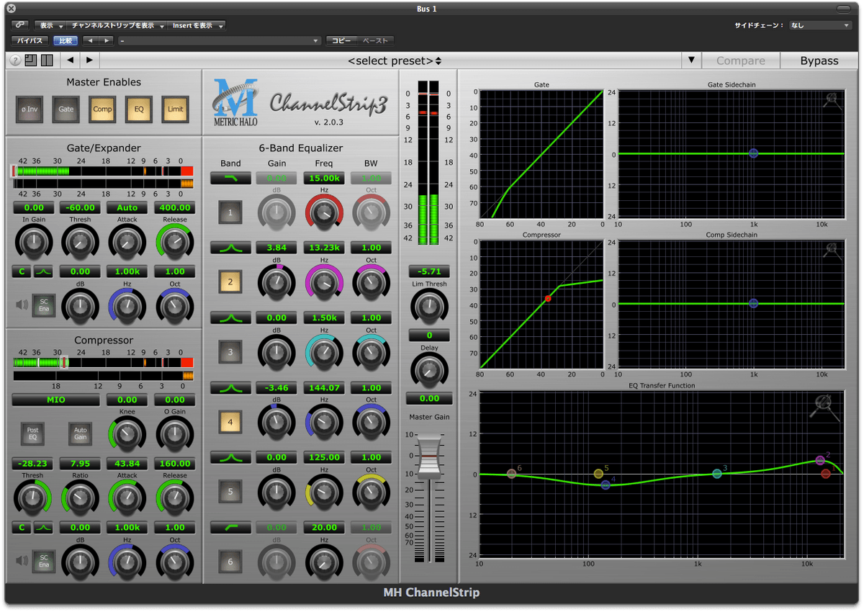Click the Comp Sidechain graph magnifier icon
864x612 pixels.
pos(832,251)
